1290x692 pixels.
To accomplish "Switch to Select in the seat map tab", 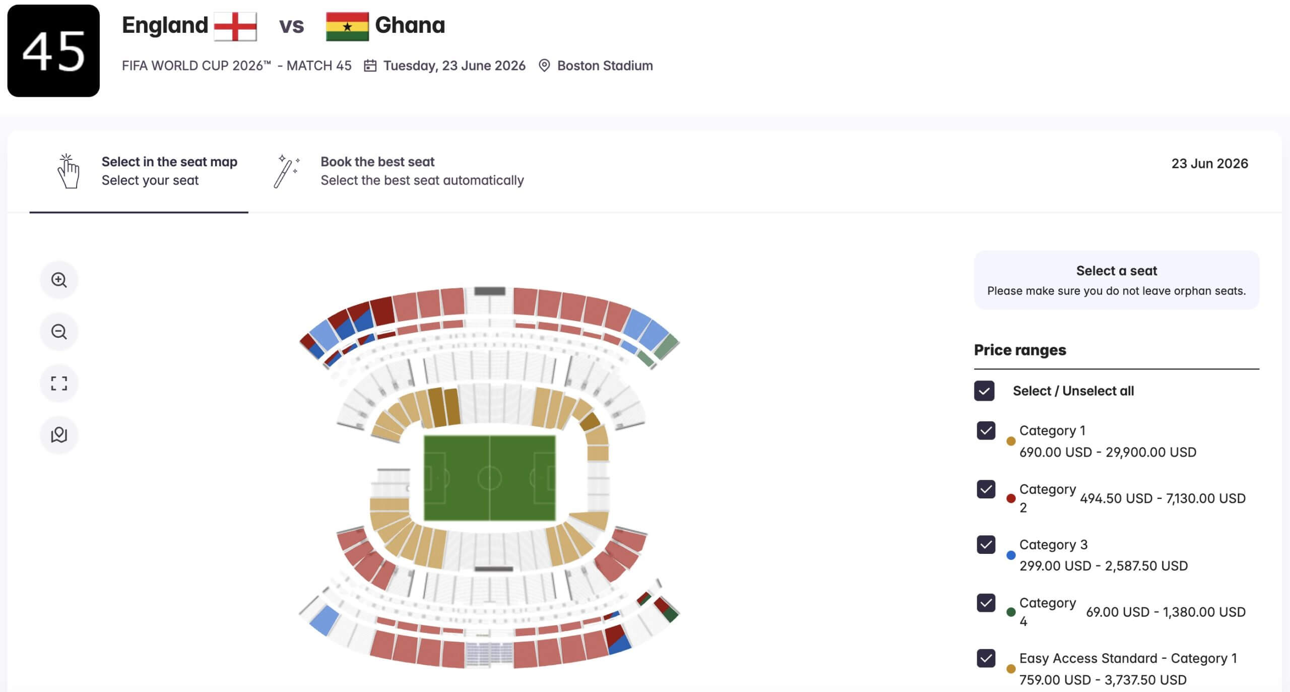I will pyautogui.click(x=169, y=171).
